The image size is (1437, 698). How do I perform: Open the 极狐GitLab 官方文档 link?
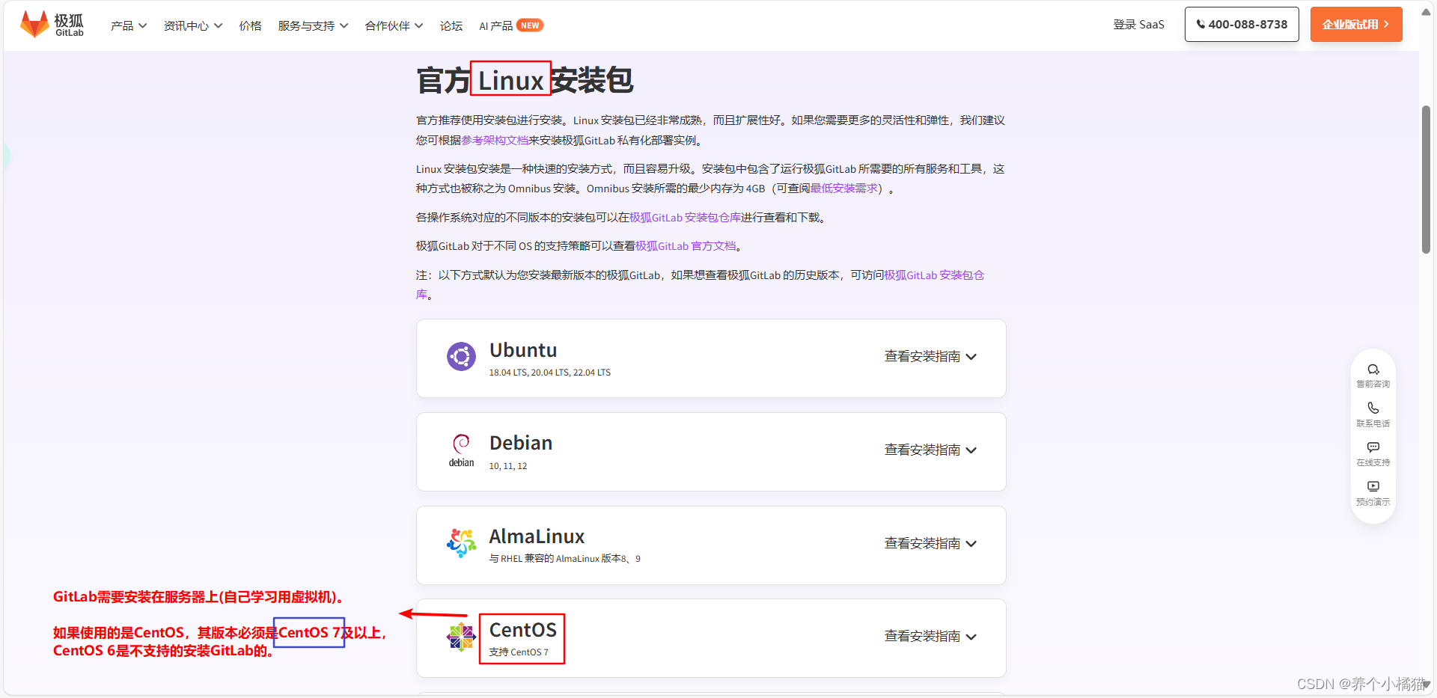pyautogui.click(x=686, y=246)
